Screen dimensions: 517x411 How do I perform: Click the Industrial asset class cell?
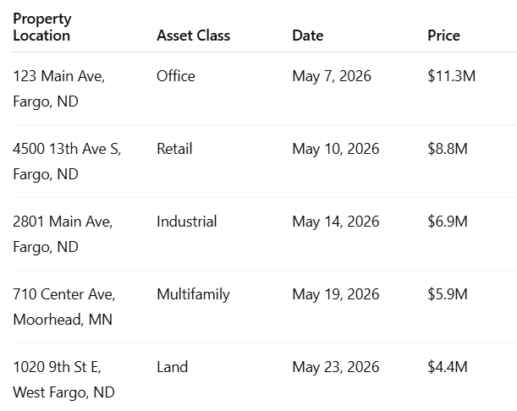(187, 222)
